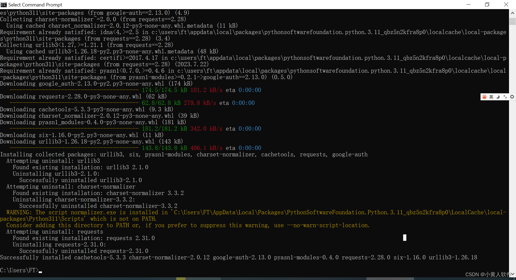
Task: Click the 'Select Command Prompt' window title
Action: coord(35,5)
